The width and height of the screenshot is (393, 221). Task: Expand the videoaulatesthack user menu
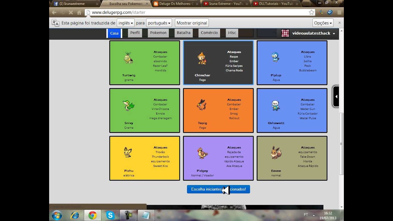(x=334, y=33)
